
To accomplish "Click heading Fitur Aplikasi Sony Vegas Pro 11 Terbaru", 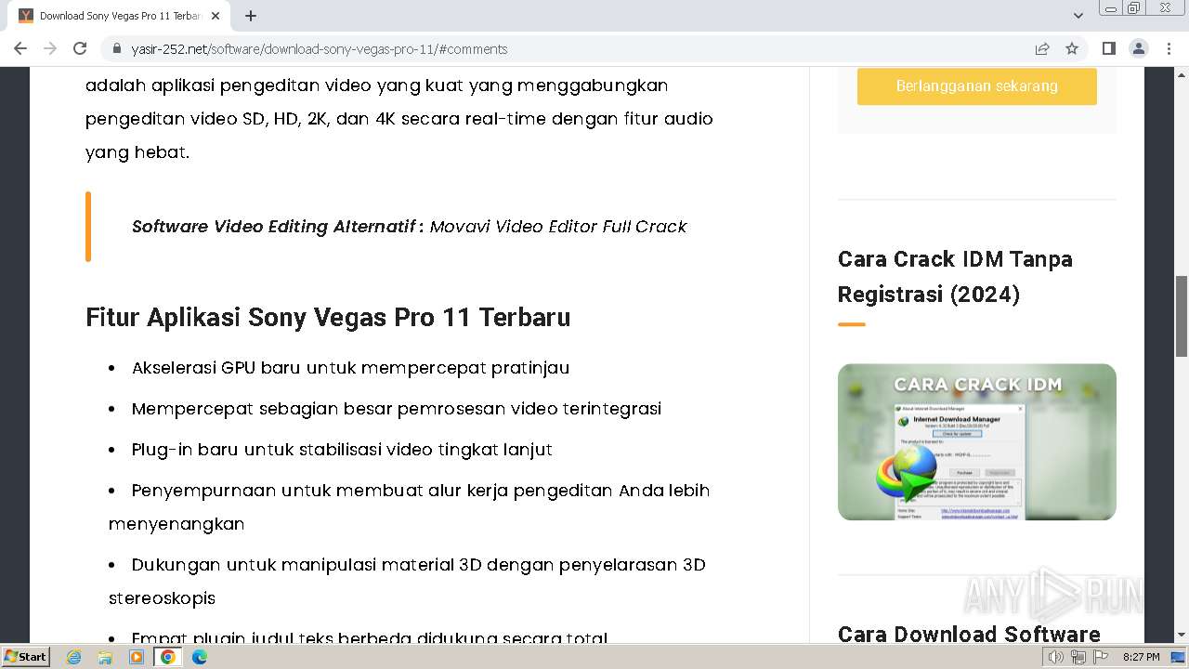I will pyautogui.click(x=328, y=318).
